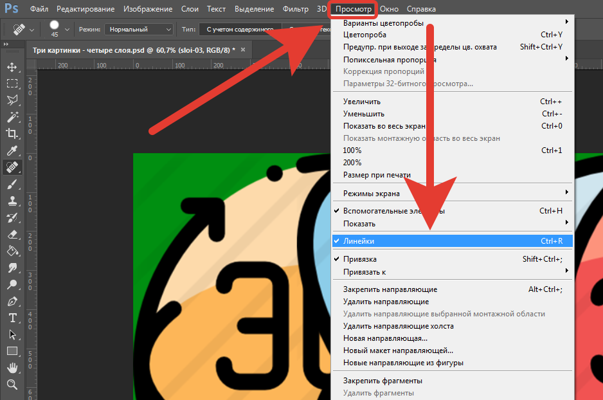Image resolution: width=603 pixels, height=400 pixels.
Task: Choose Цветопроба in the view menu
Action: [453, 35]
